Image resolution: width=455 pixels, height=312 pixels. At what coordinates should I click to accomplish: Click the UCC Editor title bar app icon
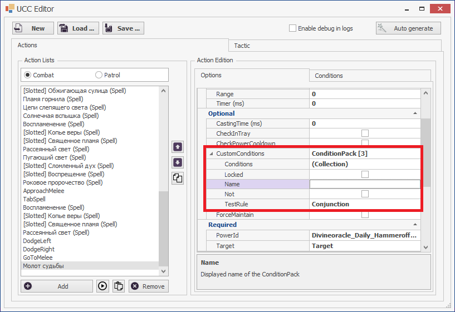[x=9, y=8]
